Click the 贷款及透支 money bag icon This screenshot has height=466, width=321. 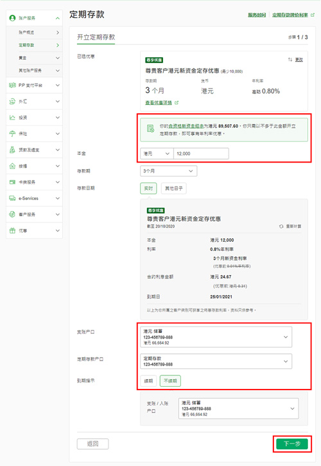(12, 150)
